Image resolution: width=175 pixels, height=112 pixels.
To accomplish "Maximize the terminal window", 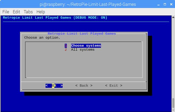I will tap(165, 4).
